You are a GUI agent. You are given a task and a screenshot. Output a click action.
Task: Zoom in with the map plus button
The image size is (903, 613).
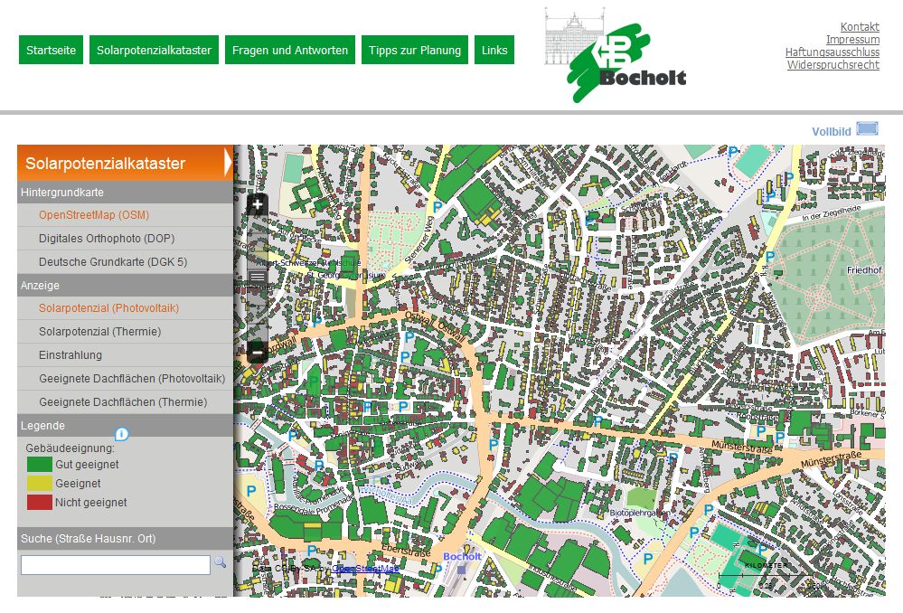coord(258,204)
